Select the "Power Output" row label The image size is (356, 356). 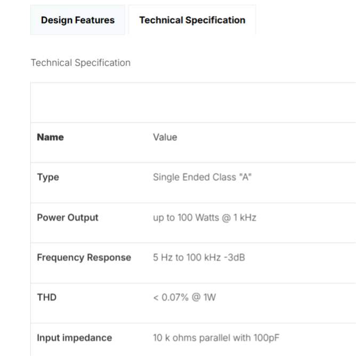(x=68, y=217)
